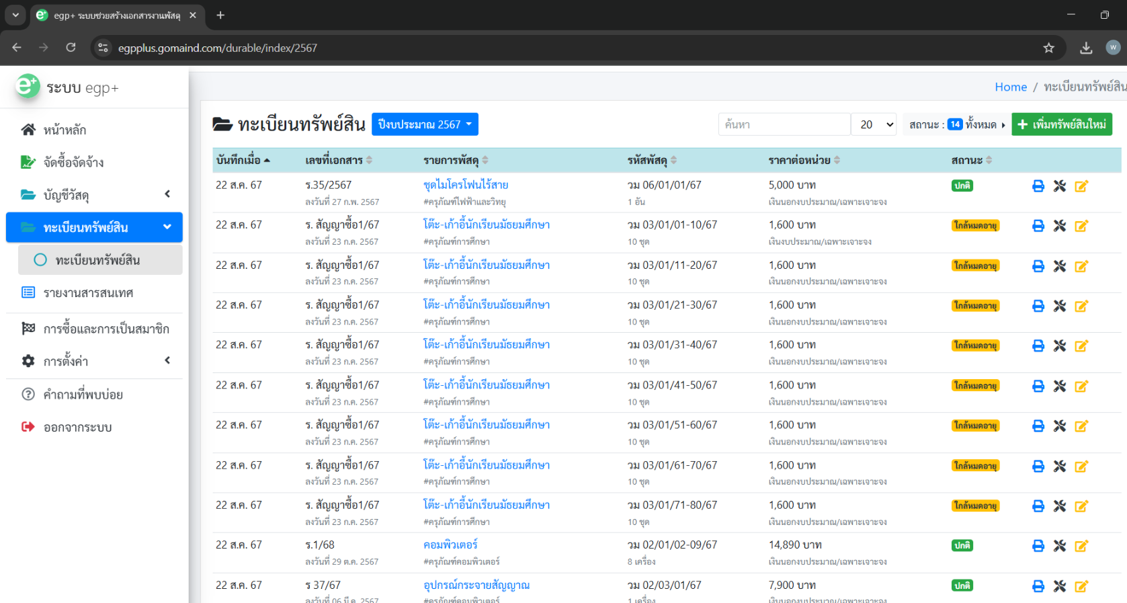Open the ชุดไมโครโฟนไร้สาย item link
The width and height of the screenshot is (1127, 603).
[x=465, y=185]
